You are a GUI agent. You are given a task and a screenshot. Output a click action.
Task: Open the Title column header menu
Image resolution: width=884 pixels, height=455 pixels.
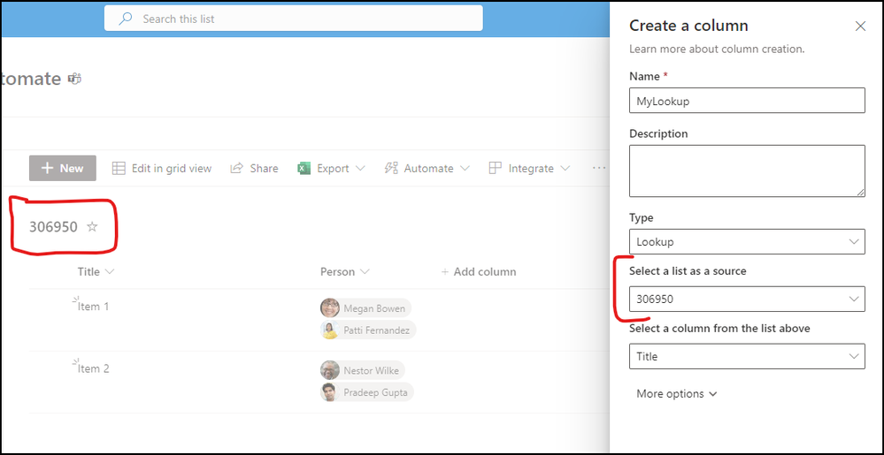[96, 271]
